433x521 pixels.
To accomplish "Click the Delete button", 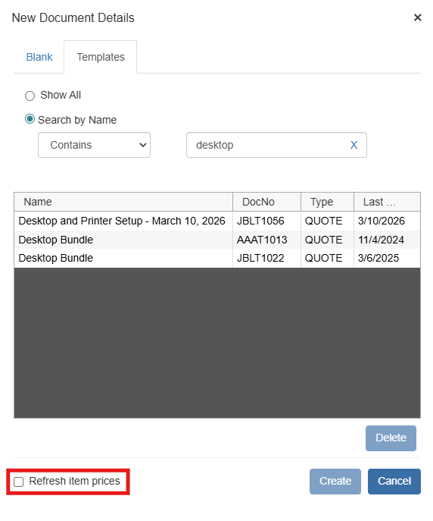I will point(391,438).
